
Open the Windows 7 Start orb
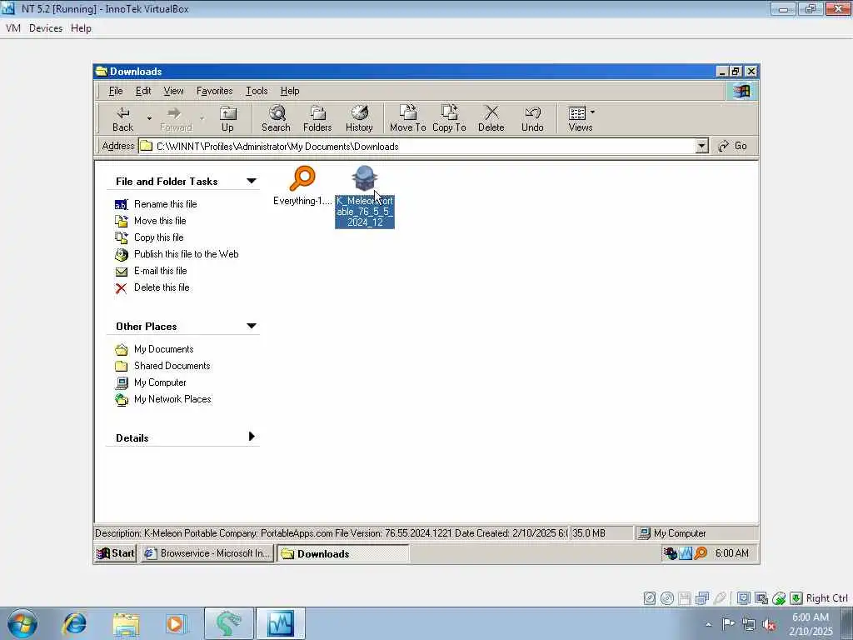coord(22,623)
